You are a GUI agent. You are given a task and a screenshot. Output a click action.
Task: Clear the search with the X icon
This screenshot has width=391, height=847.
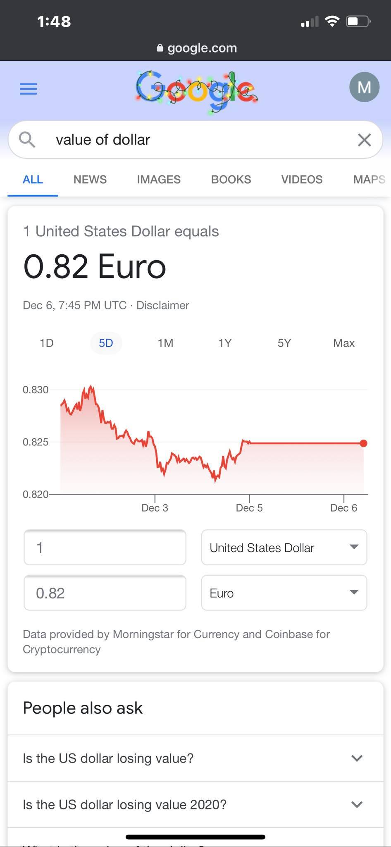point(364,140)
